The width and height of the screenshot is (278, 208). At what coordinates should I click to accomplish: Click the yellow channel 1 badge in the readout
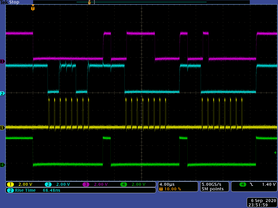(11, 184)
